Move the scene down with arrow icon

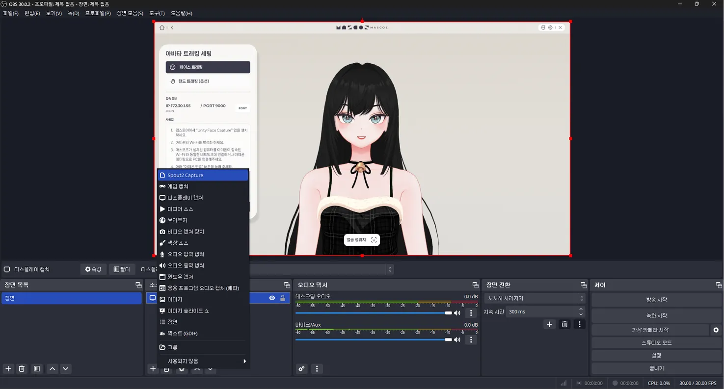[x=66, y=369]
